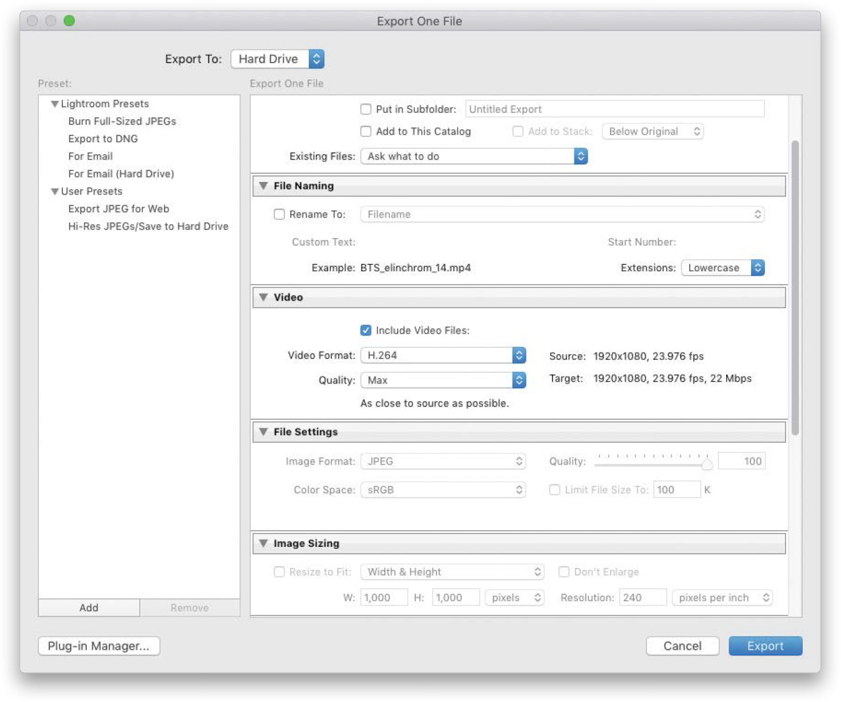Tick the Limit File Size To checkbox
Image resolution: width=841 pixels, height=702 pixels.
click(554, 490)
